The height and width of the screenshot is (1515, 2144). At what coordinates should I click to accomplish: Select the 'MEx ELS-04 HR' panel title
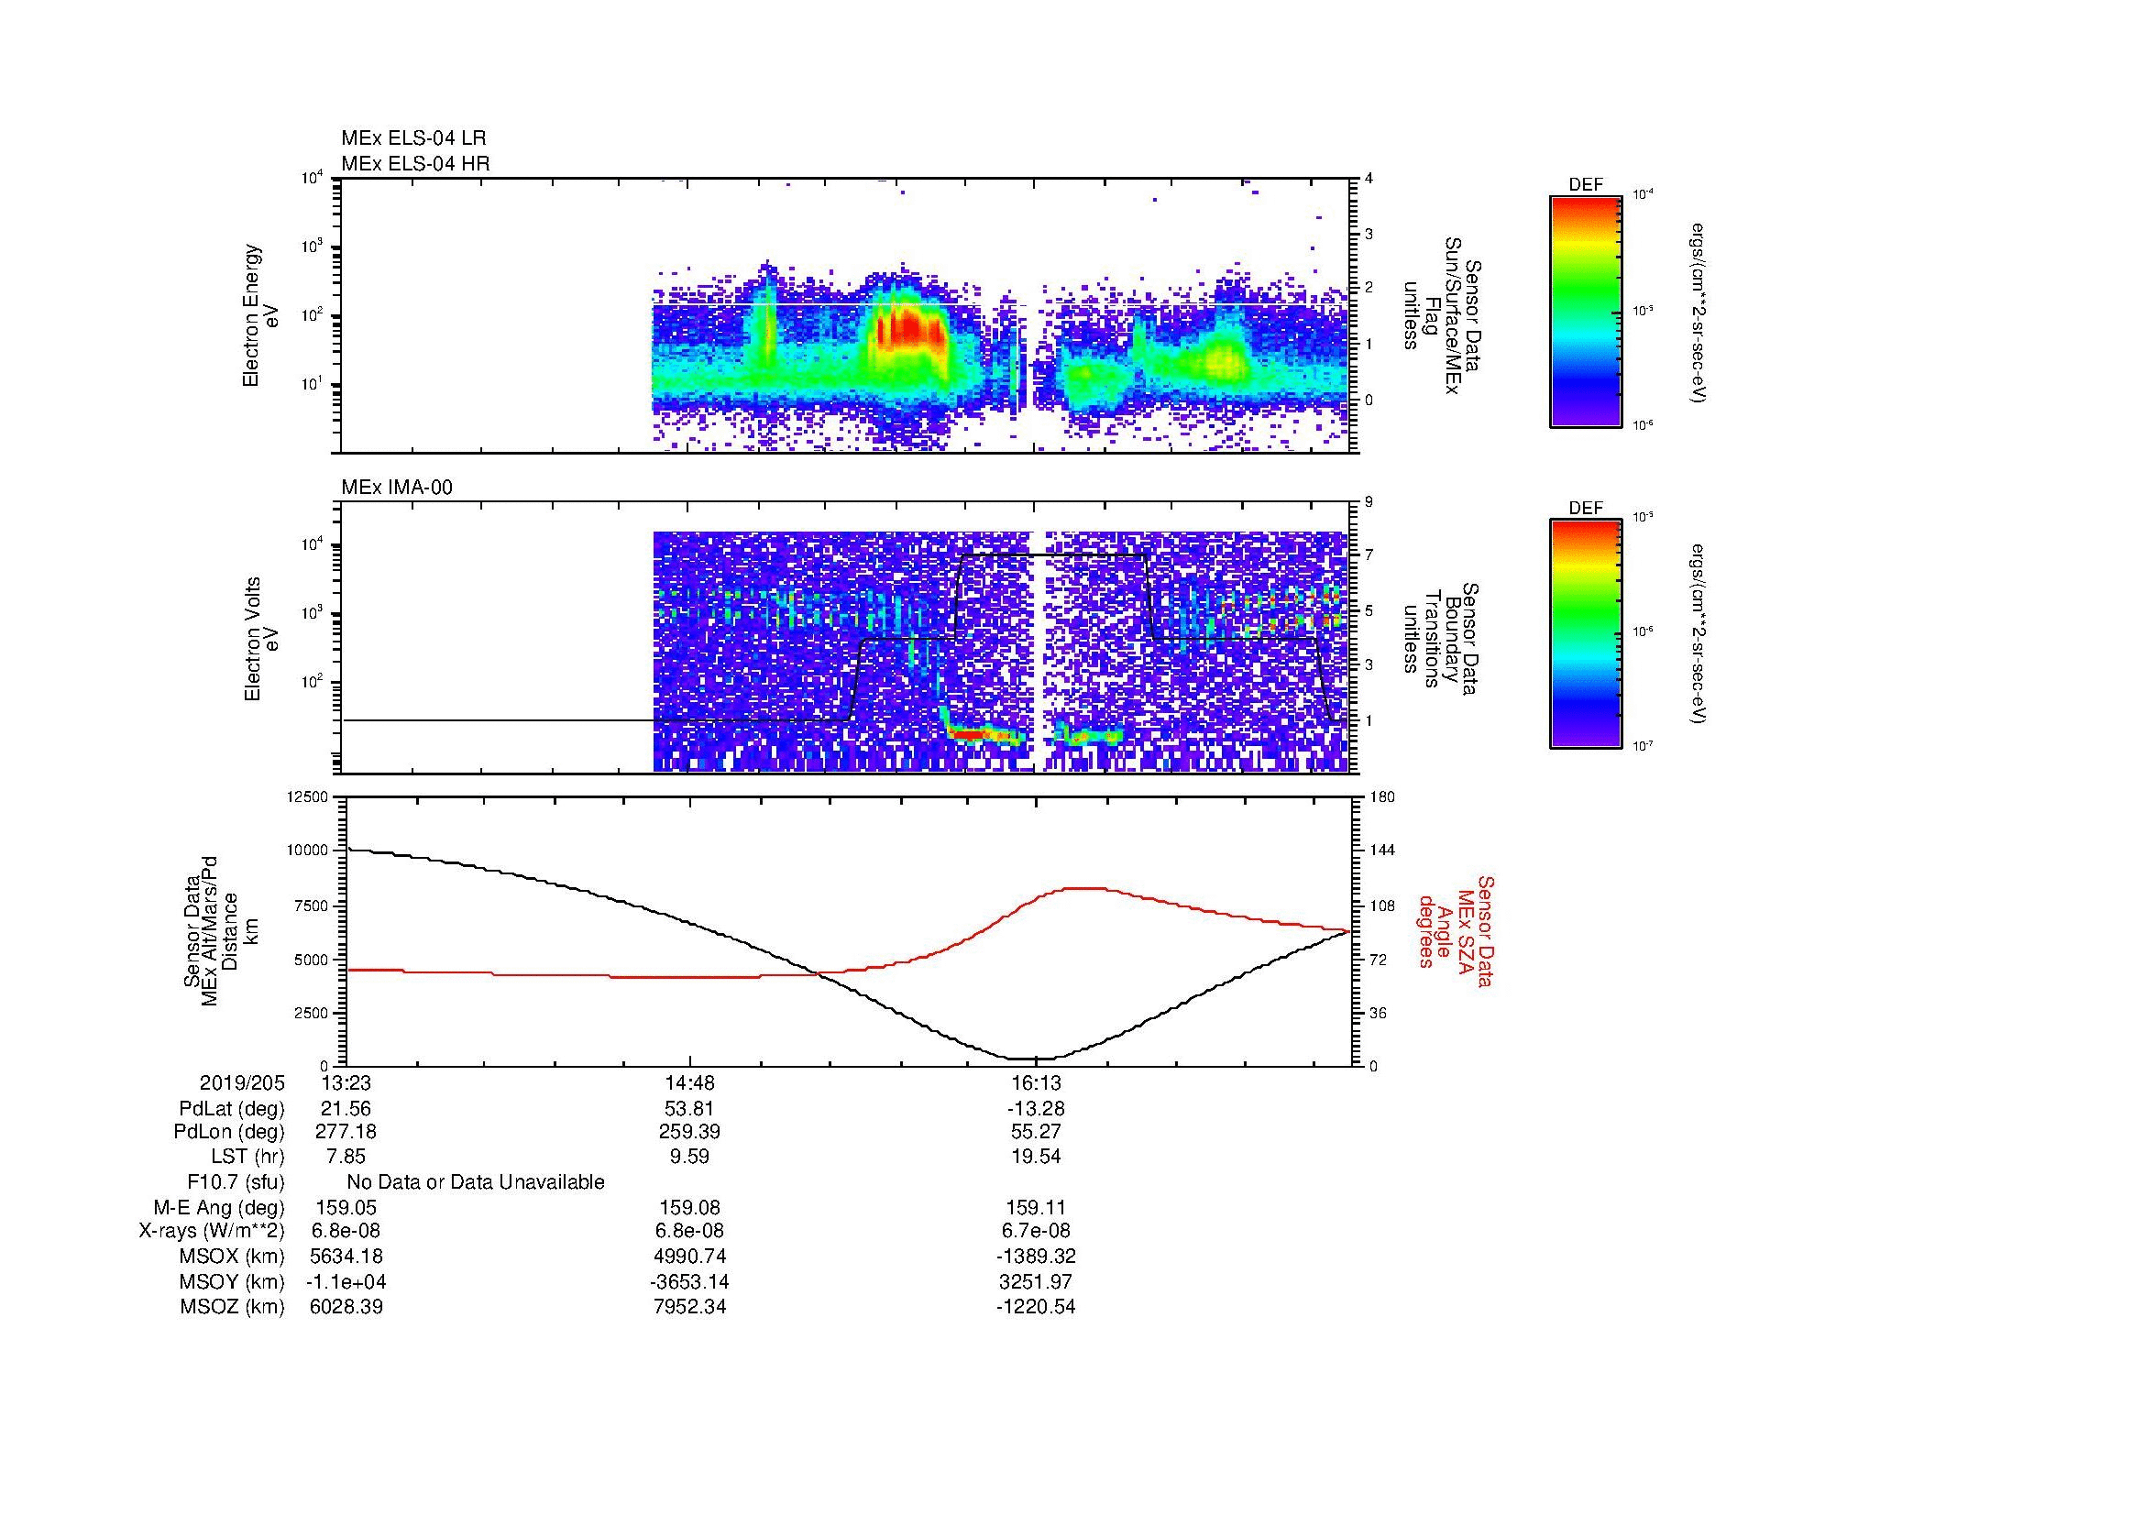click(x=415, y=163)
